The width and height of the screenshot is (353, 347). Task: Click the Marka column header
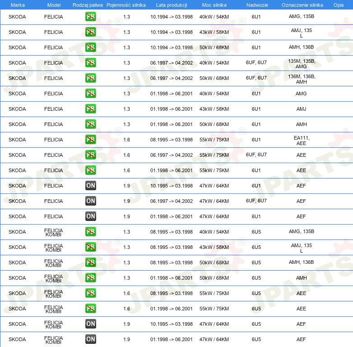point(18,5)
